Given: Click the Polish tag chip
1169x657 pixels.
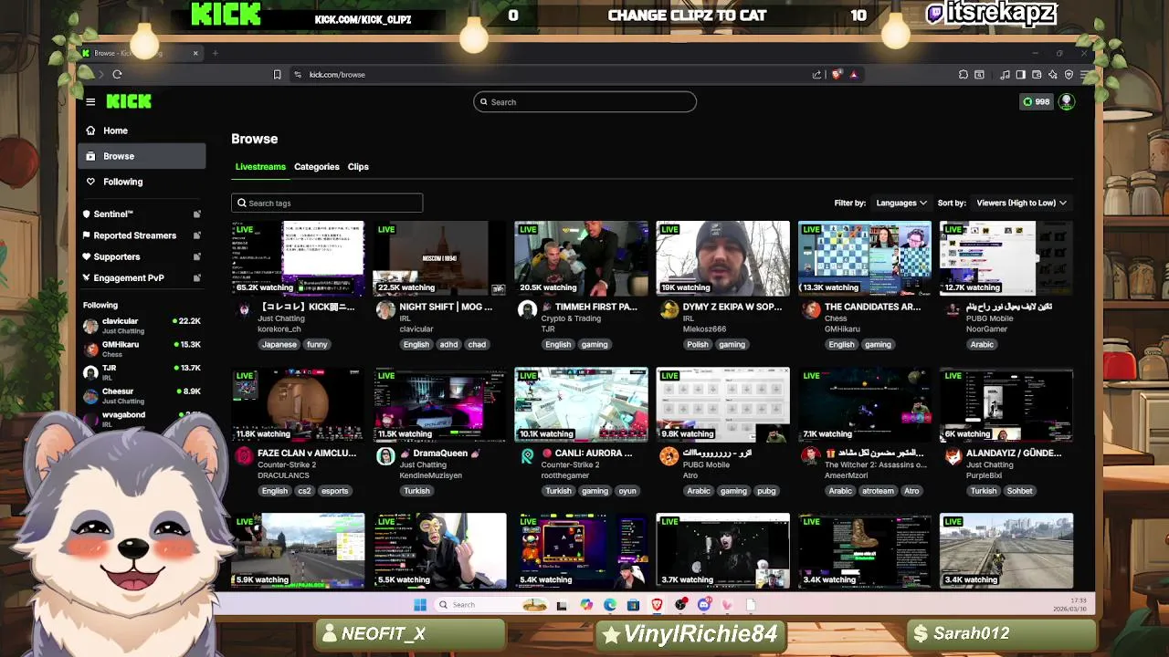Looking at the screenshot, I should coord(697,345).
